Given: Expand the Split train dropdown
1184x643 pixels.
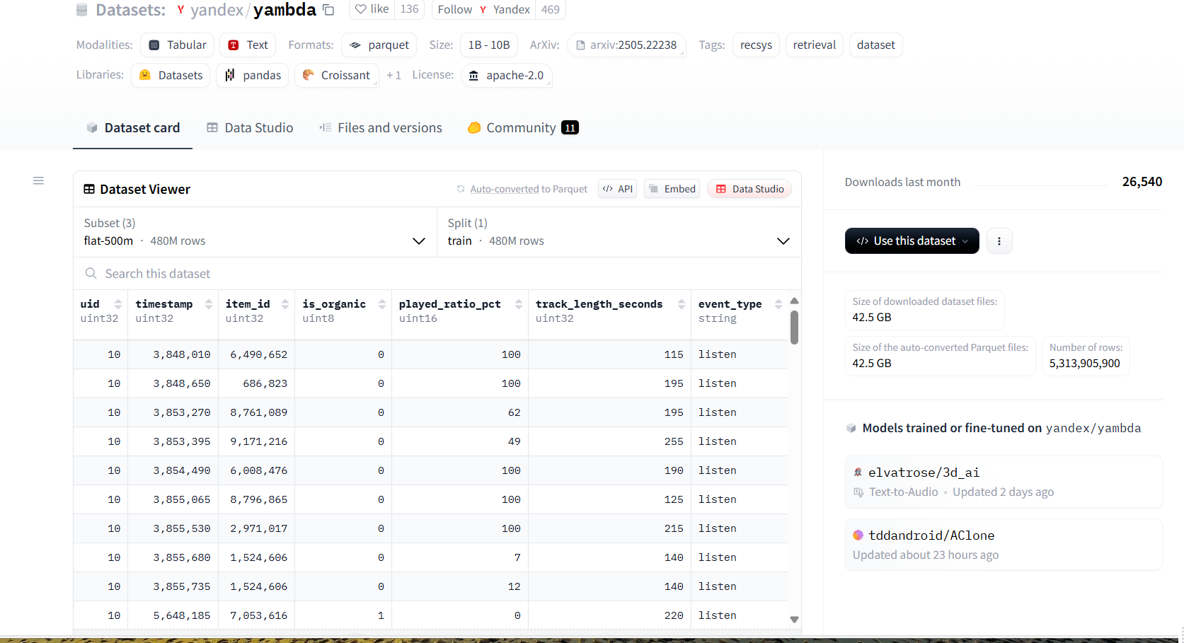Looking at the screenshot, I should [x=619, y=232].
